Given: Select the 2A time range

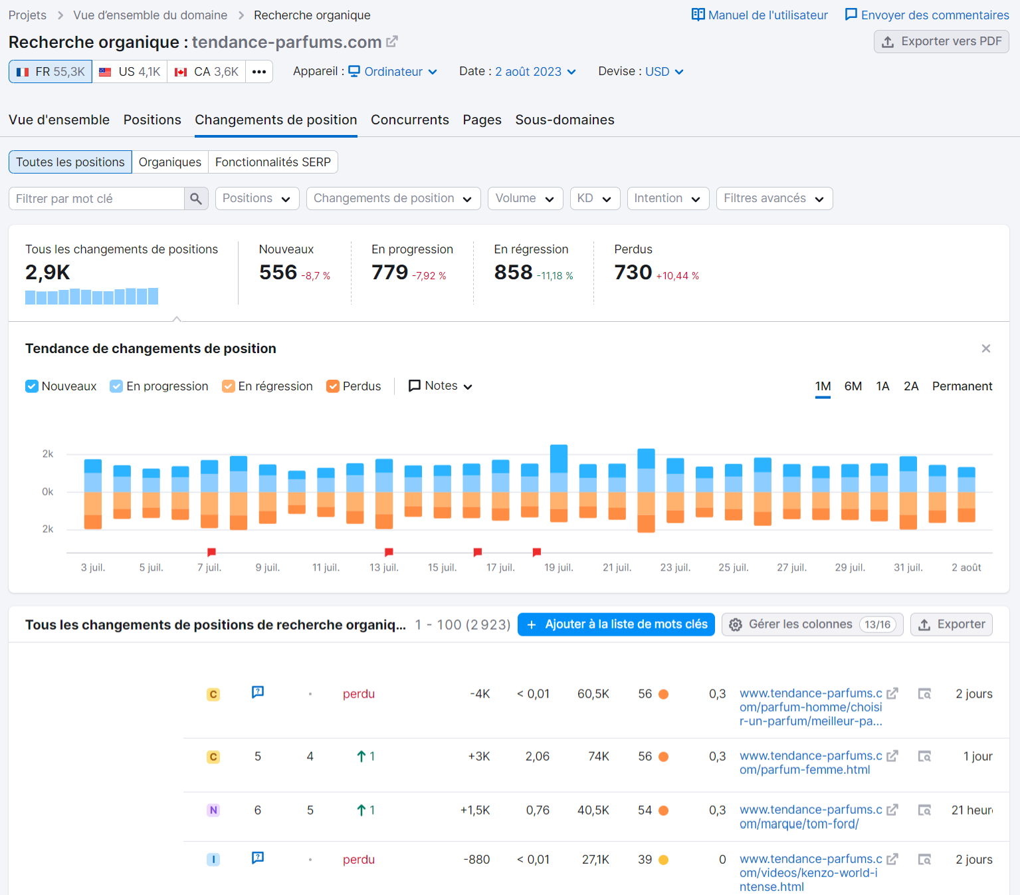Looking at the screenshot, I should 911,386.
